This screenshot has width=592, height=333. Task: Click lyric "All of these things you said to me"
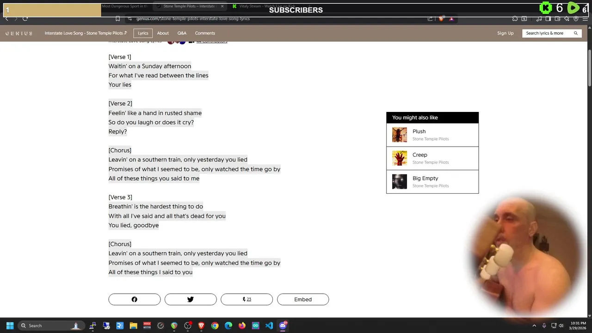click(154, 179)
